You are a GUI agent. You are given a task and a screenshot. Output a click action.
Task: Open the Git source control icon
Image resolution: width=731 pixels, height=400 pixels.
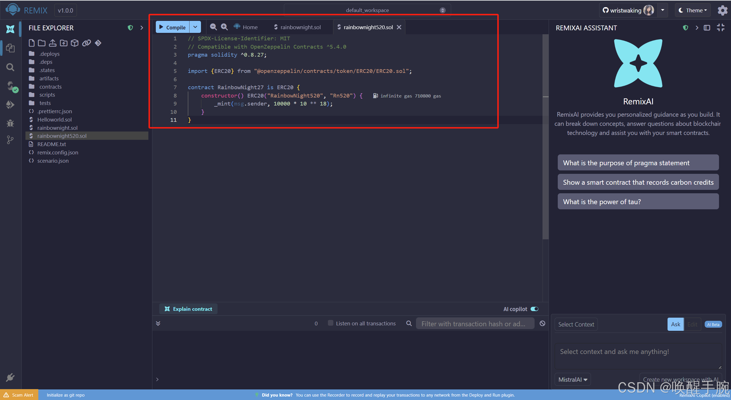10,140
